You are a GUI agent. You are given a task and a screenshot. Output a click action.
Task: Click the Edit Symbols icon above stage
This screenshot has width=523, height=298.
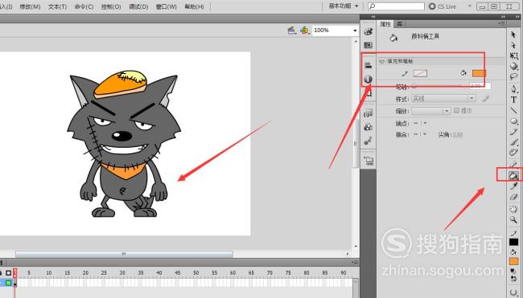[304, 31]
